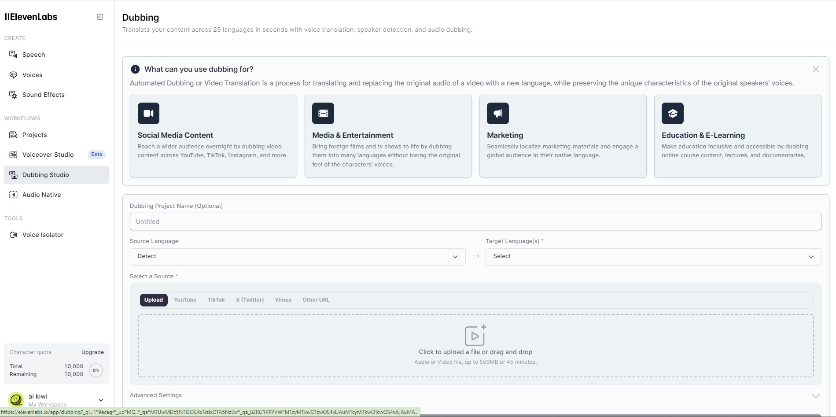
Task: Click the Education graduation cap icon
Action: pos(673,114)
